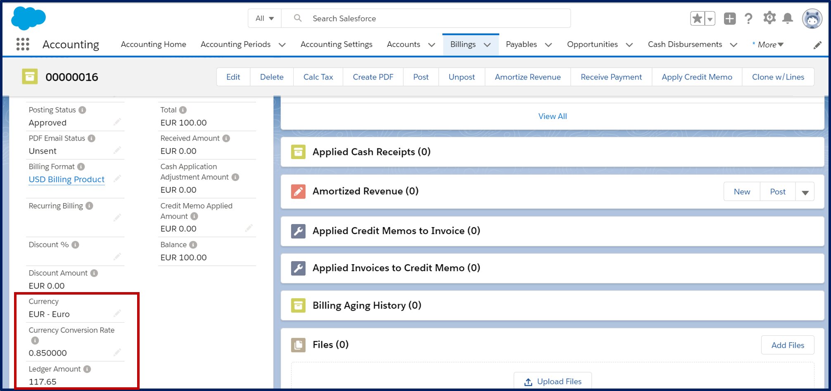Open the Accounts tab
This screenshot has width=831, height=391.
point(404,44)
